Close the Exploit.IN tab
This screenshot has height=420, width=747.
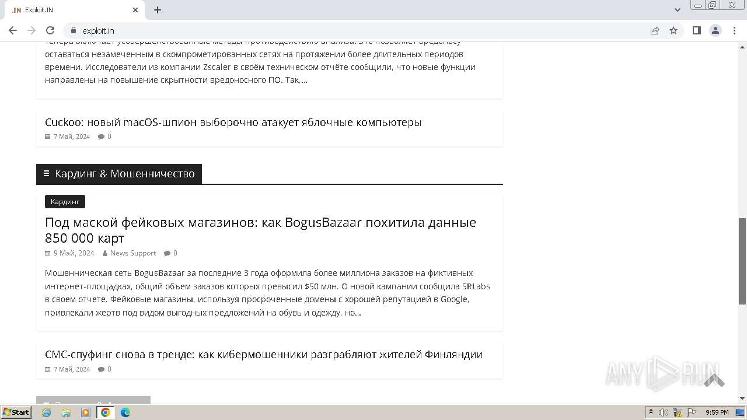tap(135, 10)
